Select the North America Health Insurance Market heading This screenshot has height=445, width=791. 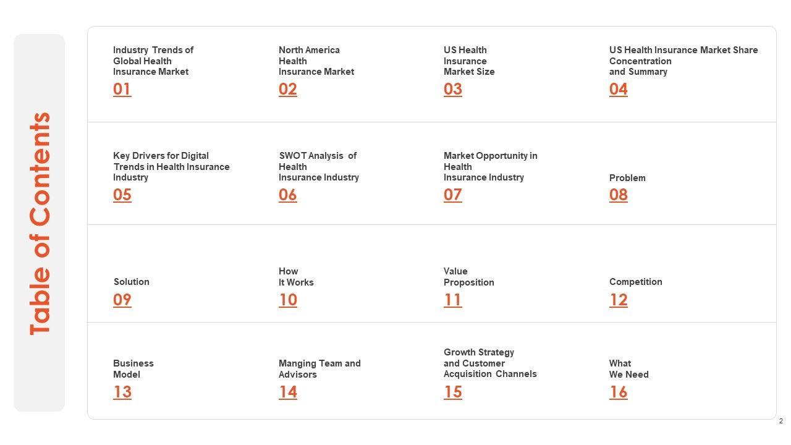click(316, 61)
